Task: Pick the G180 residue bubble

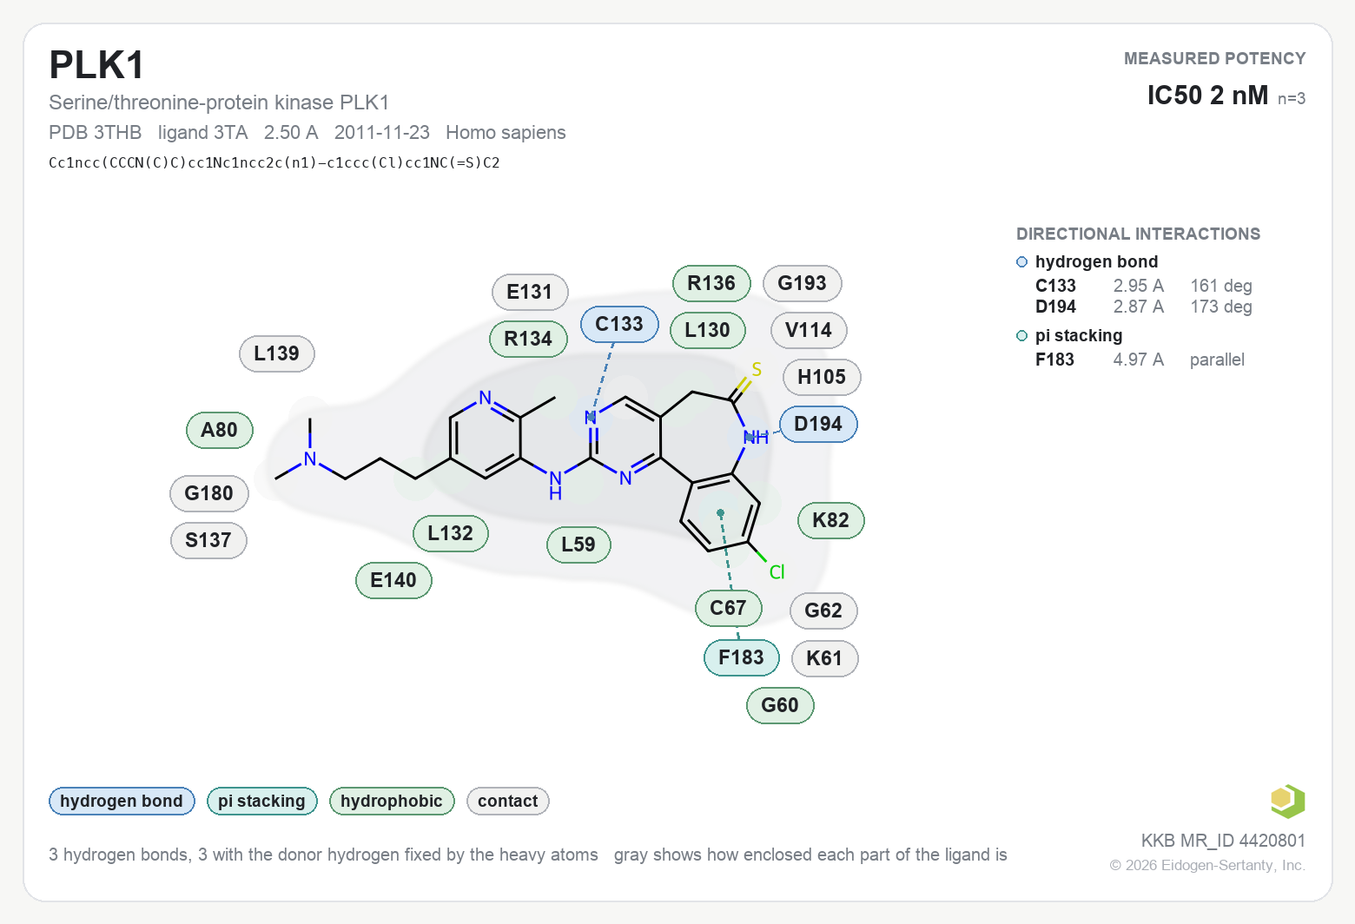Action: (209, 493)
